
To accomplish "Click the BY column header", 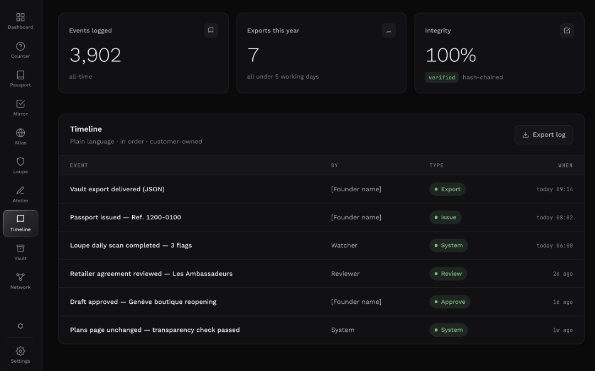I will (334, 165).
